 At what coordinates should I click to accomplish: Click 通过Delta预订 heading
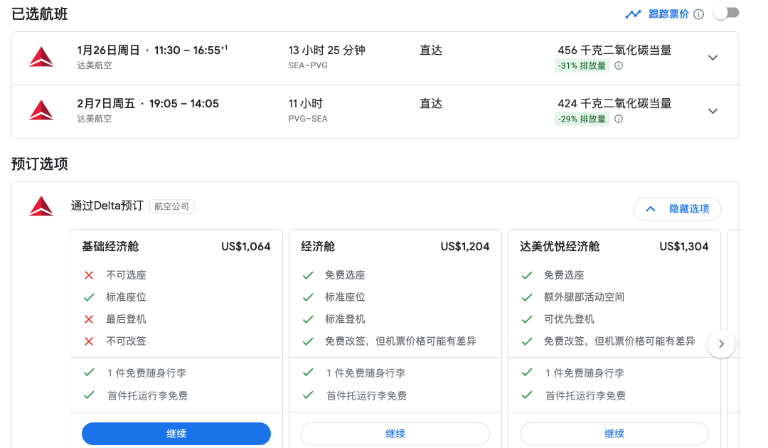pyautogui.click(x=107, y=206)
